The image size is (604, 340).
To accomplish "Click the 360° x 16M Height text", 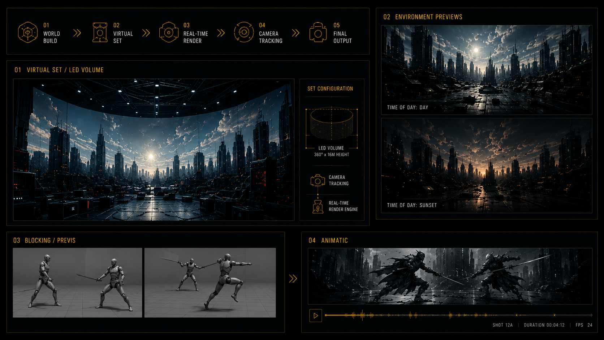I will [x=332, y=155].
